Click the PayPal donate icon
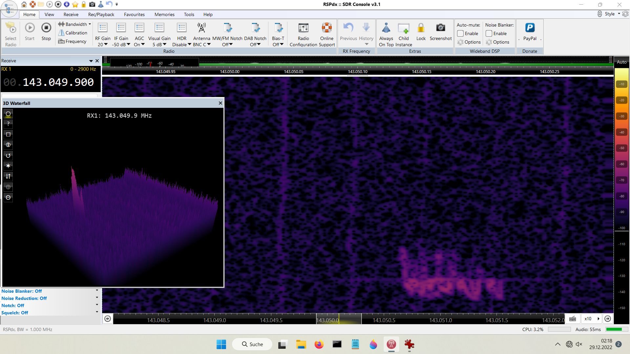 pyautogui.click(x=530, y=28)
